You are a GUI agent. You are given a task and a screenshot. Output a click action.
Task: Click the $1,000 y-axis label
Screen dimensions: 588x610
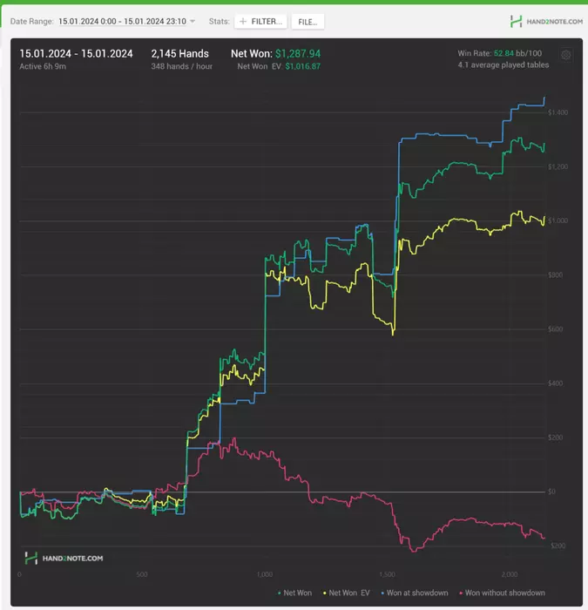pos(558,220)
